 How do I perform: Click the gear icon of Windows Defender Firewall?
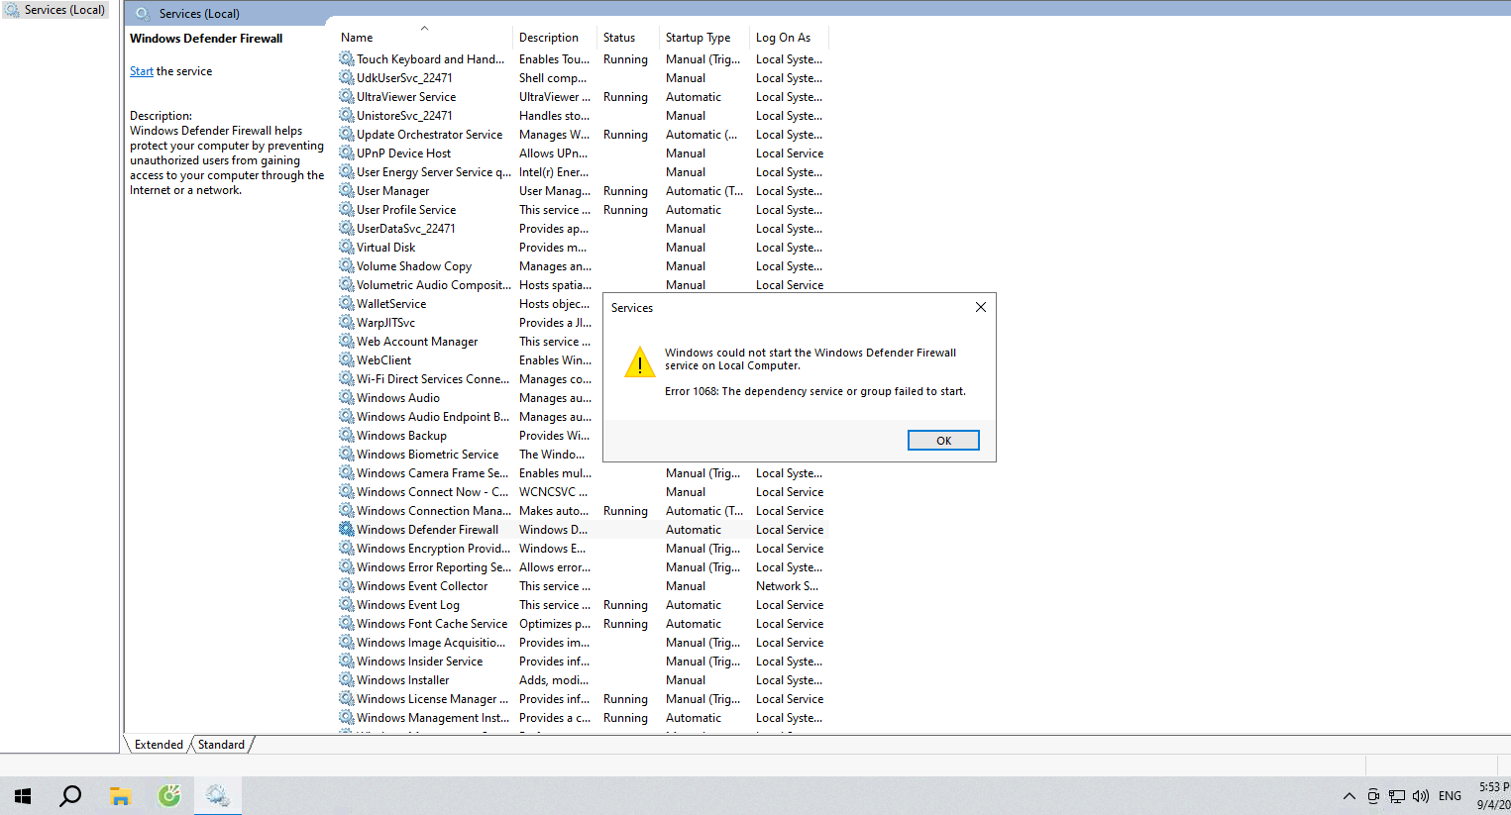[x=347, y=530]
